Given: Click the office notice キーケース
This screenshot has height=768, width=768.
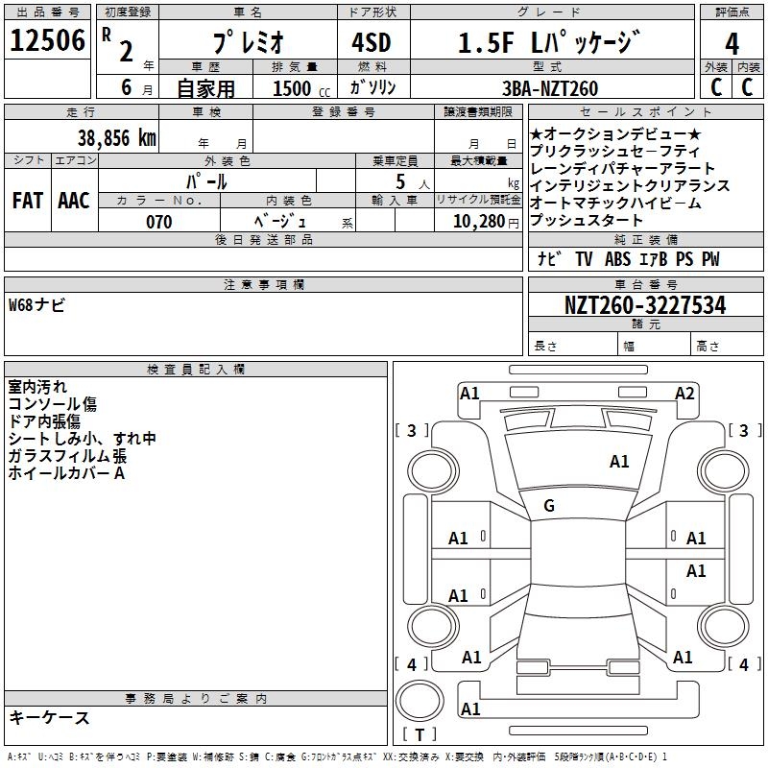Looking at the screenshot, I should point(50,717).
